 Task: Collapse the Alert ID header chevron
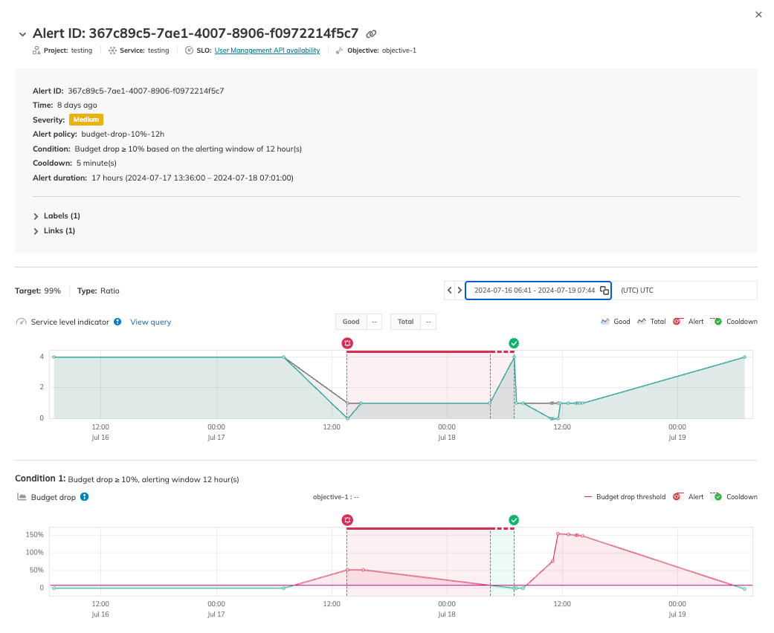click(22, 34)
